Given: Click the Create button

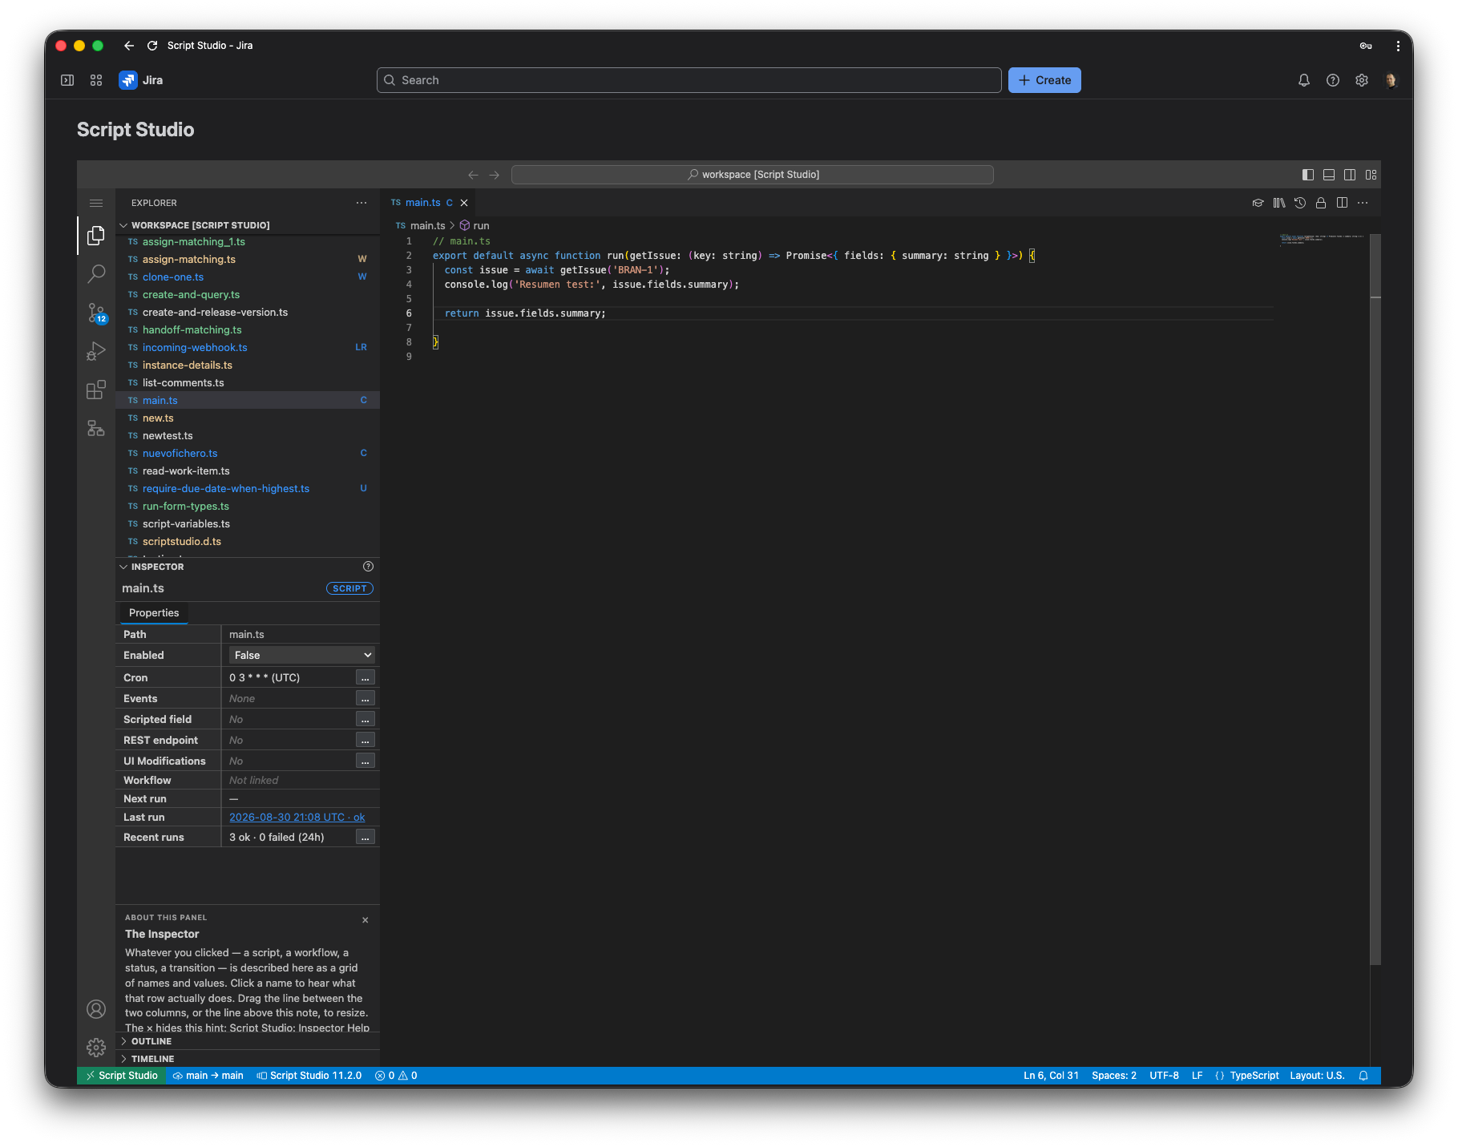Looking at the screenshot, I should pyautogui.click(x=1044, y=80).
